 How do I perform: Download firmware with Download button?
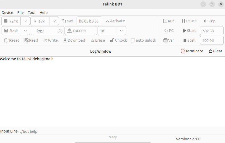pos(74,40)
